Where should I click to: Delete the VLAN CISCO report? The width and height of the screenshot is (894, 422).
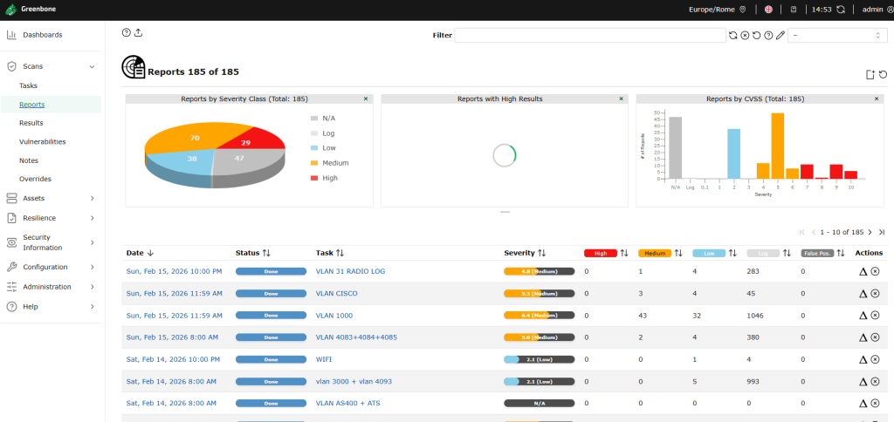tap(875, 294)
